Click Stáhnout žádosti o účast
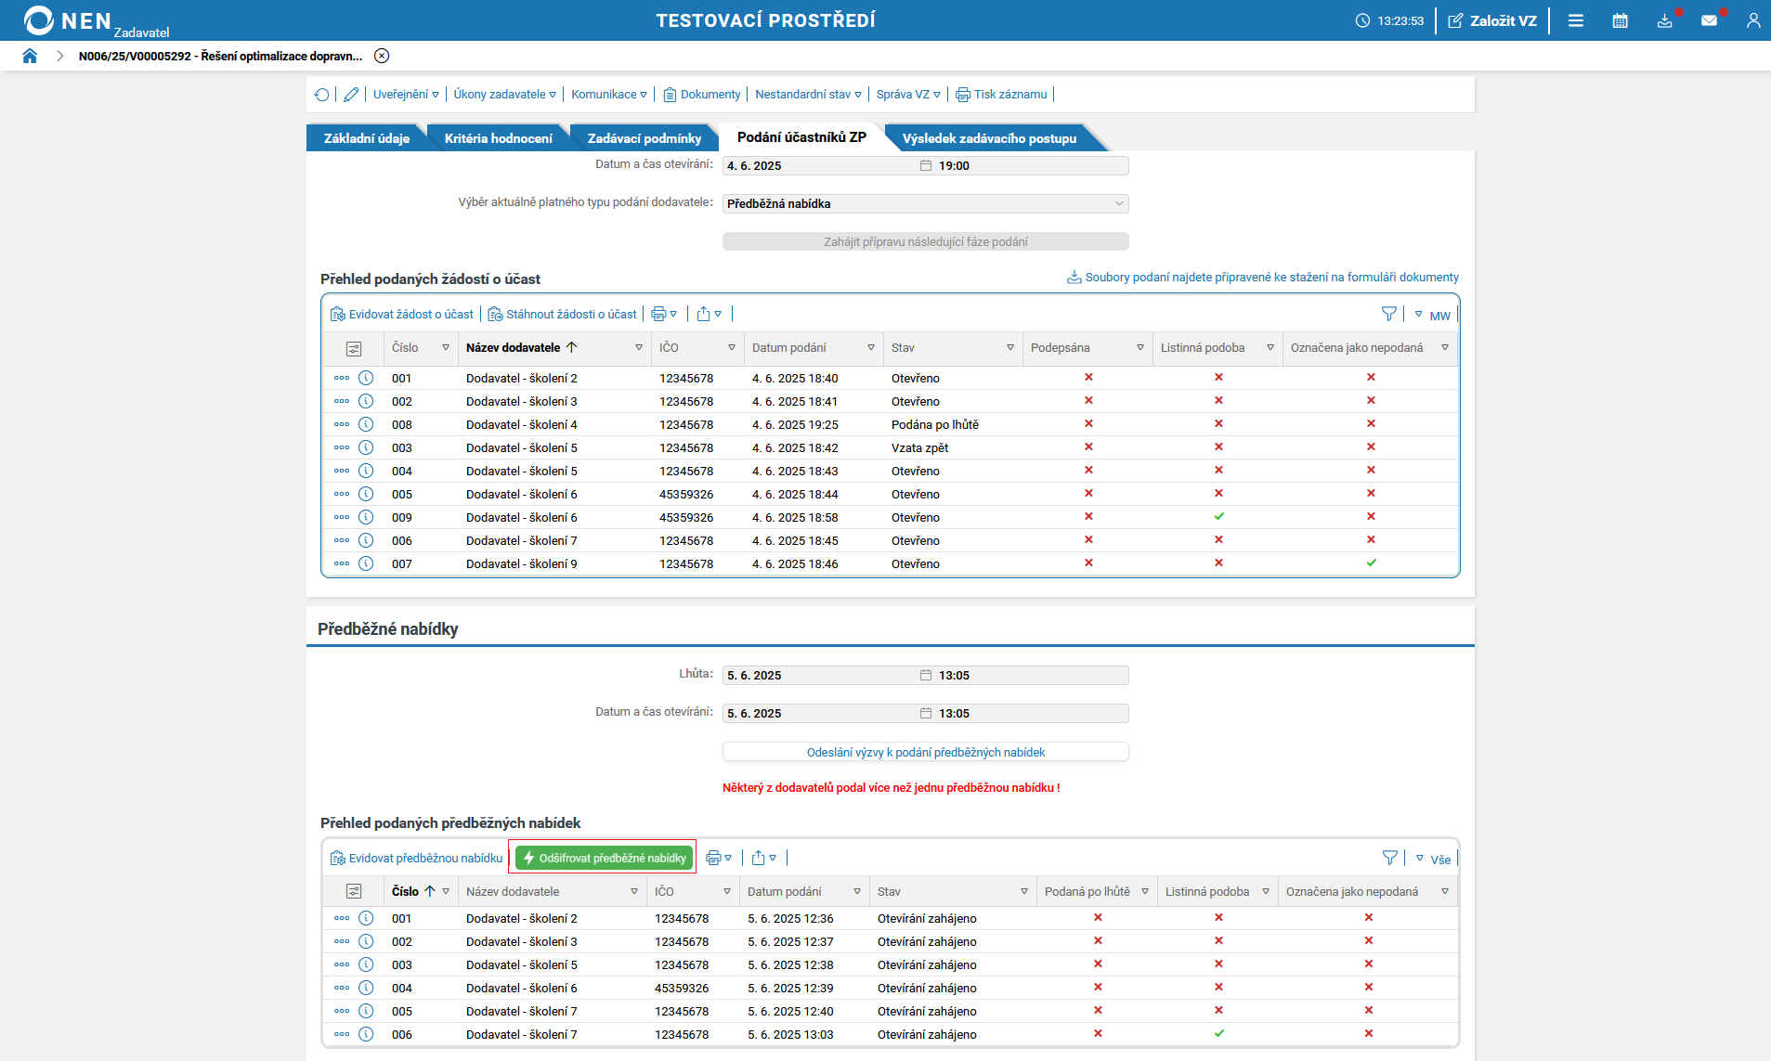Viewport: 1771px width, 1061px height. (x=563, y=315)
